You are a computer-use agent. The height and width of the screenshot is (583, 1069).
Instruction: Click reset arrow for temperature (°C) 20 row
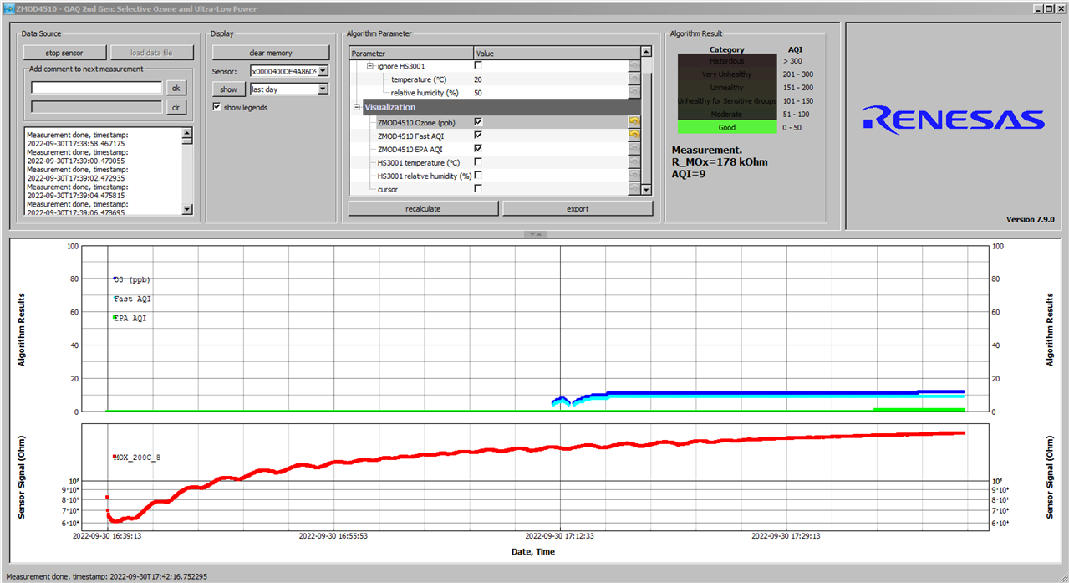(x=634, y=79)
